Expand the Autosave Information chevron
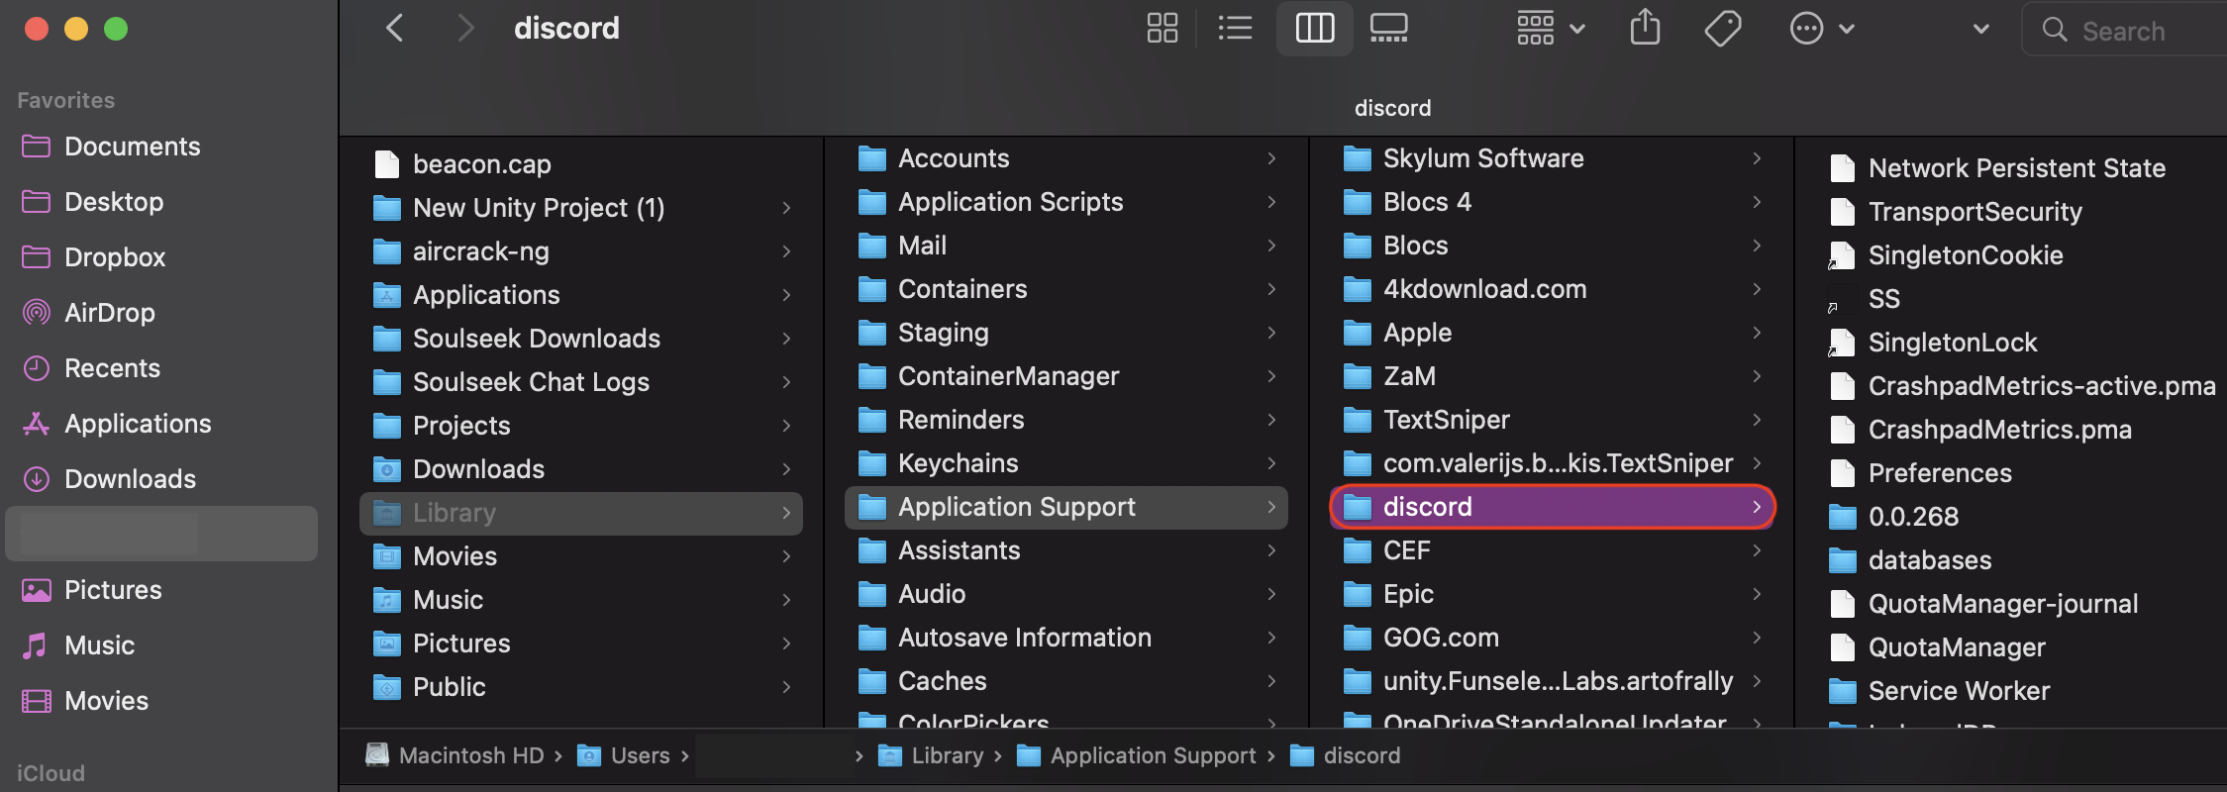 point(1271,638)
